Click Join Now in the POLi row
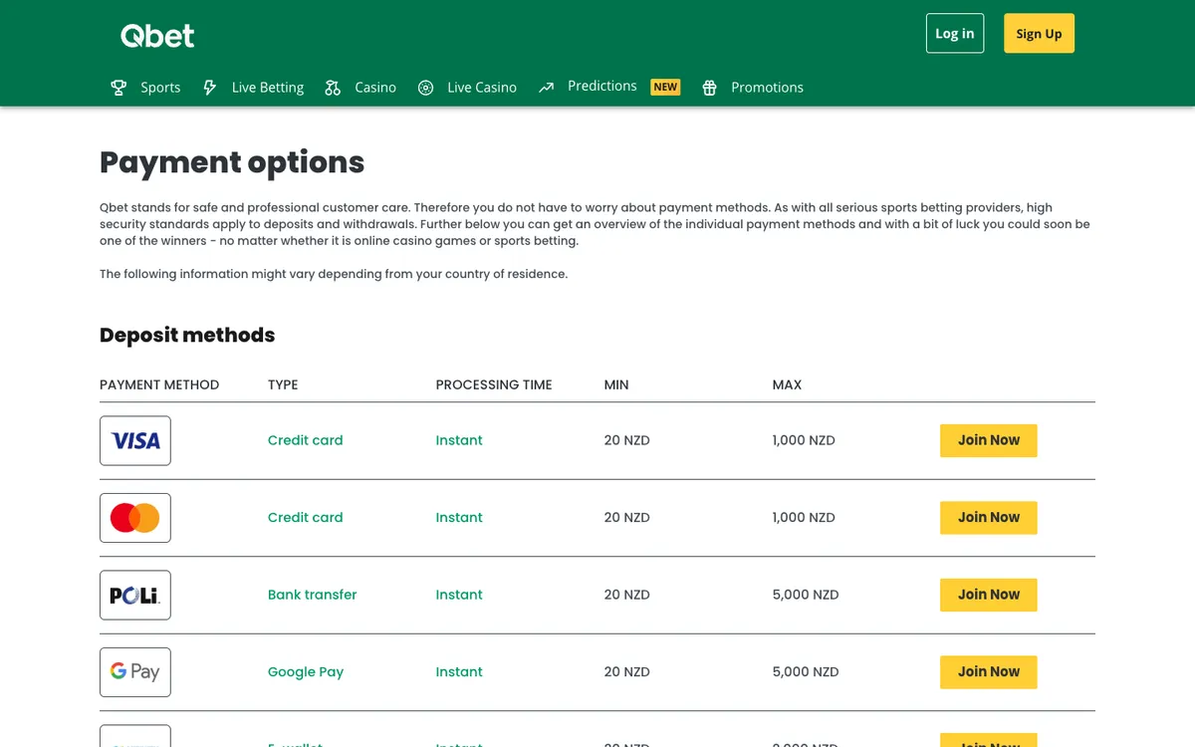The image size is (1195, 747). (989, 595)
